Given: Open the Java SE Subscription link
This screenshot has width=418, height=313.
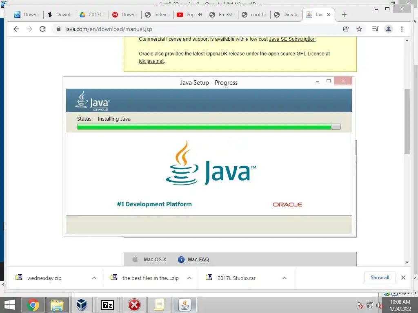Looking at the screenshot, I should [292, 39].
